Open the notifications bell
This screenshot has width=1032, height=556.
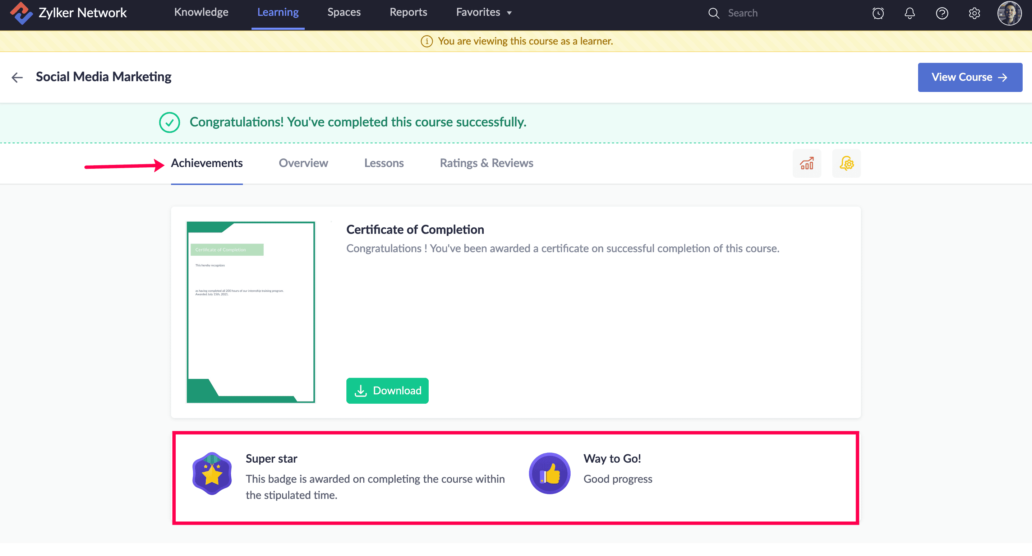pos(910,13)
